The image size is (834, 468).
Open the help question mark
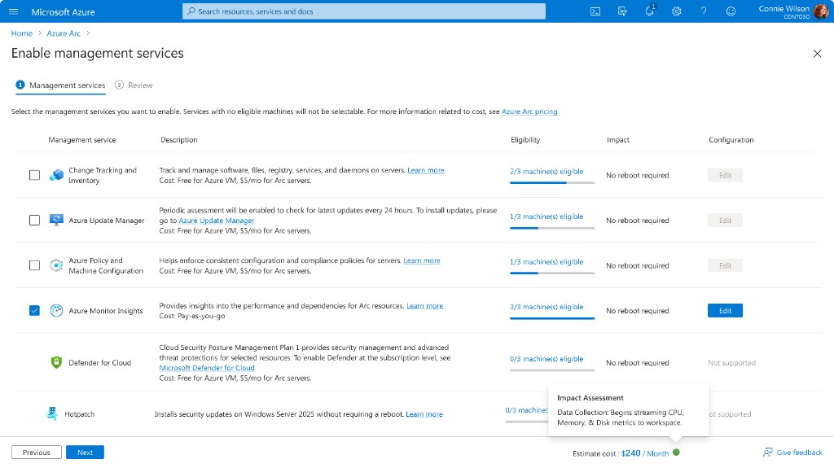(704, 11)
